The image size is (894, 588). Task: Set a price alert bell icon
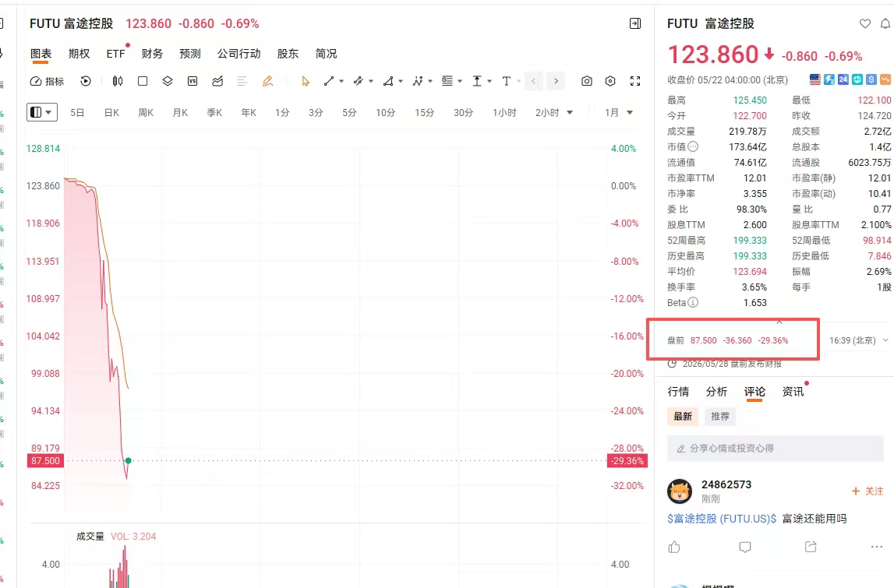pyautogui.click(x=885, y=23)
